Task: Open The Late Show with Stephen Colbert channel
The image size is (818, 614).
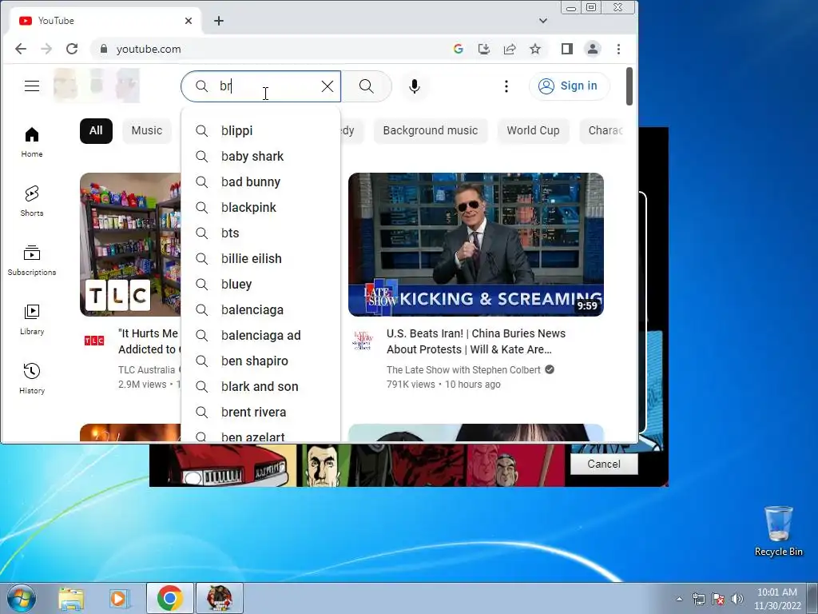Action: [463, 370]
